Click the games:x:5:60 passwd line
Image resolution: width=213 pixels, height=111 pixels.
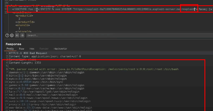(x=47, y=85)
